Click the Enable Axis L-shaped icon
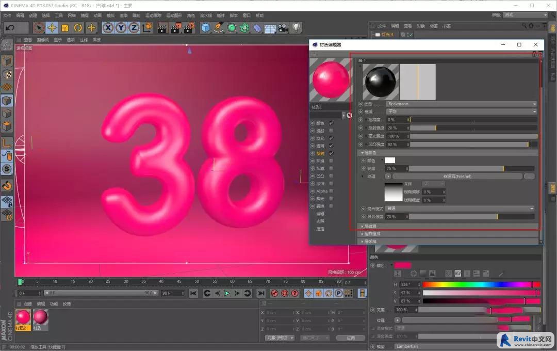 click(x=7, y=143)
